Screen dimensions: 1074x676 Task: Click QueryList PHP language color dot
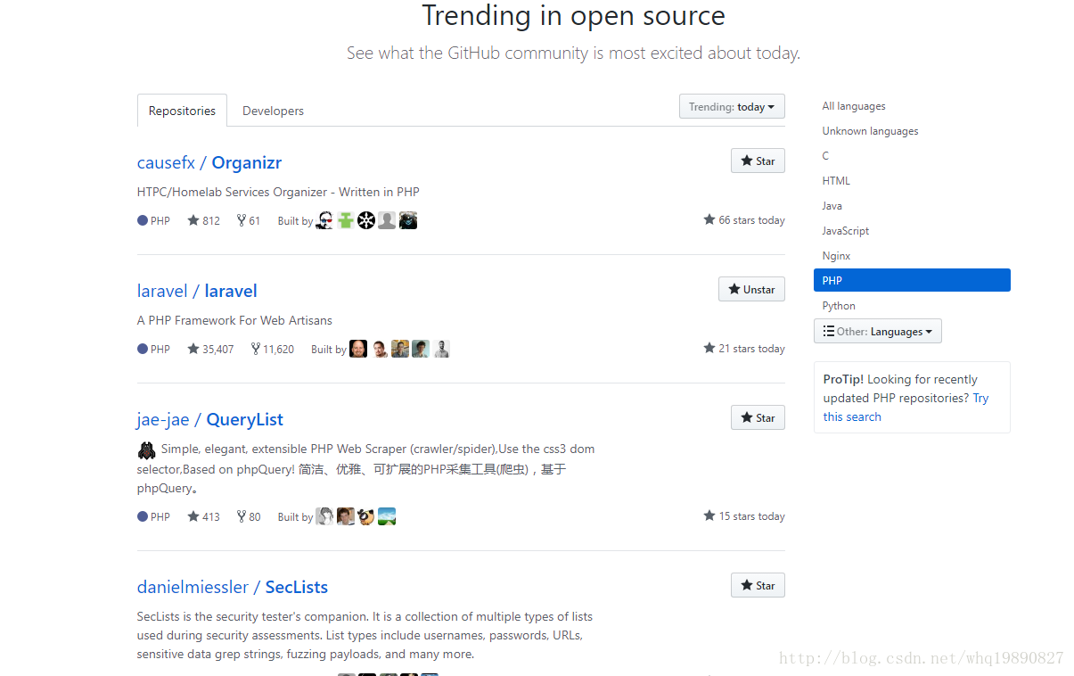(143, 516)
